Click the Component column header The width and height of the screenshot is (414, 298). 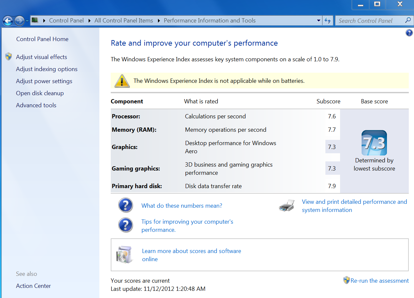click(127, 101)
